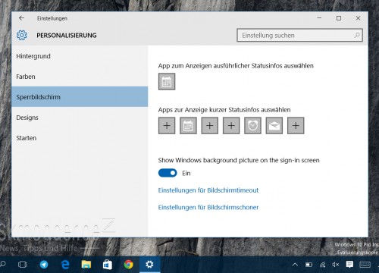The image size is (379, 273).
Task: Open Task View from the taskbar
Action: (x=23, y=265)
